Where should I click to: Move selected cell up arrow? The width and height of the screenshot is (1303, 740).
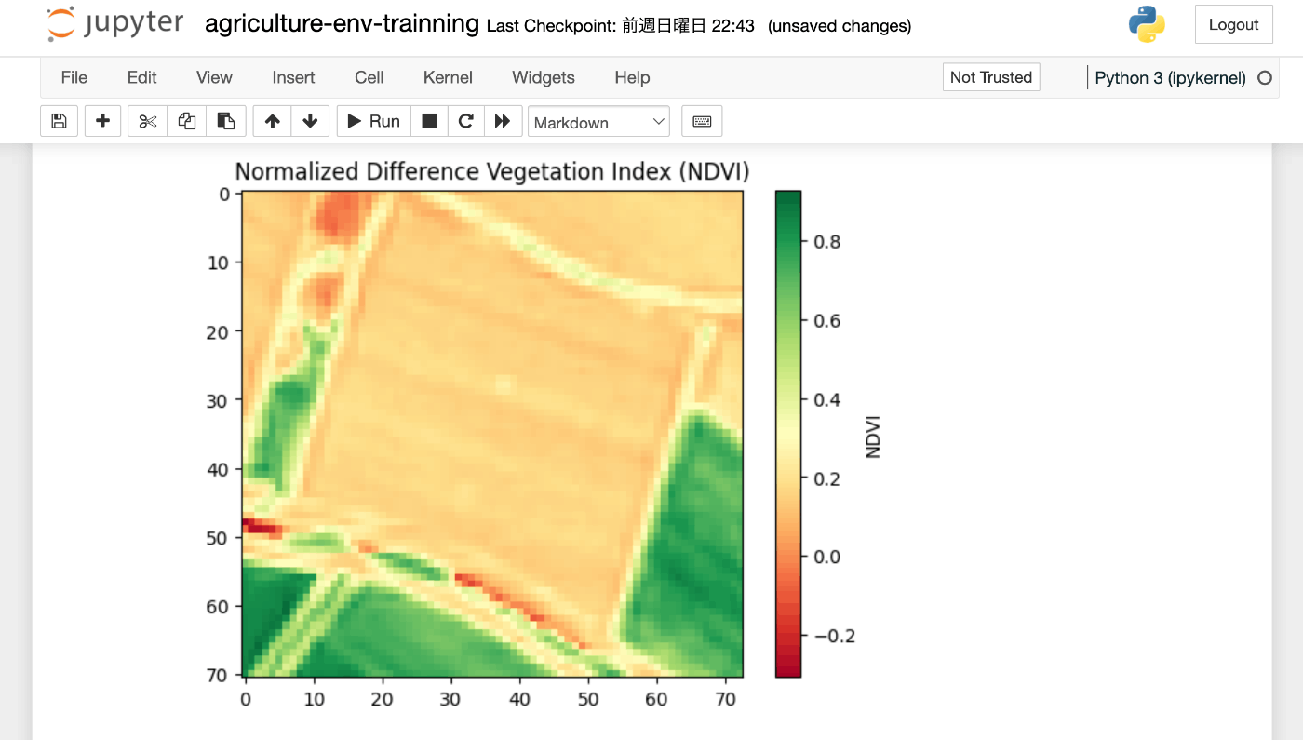click(x=272, y=121)
